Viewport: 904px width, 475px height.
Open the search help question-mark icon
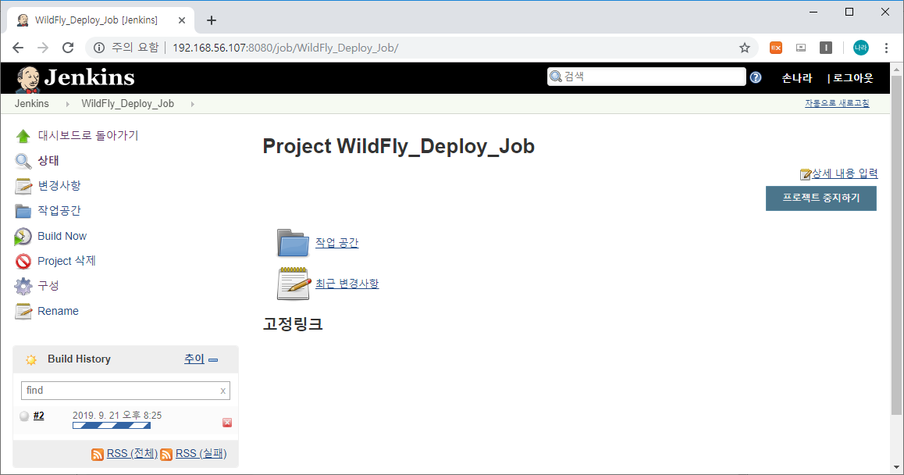tap(755, 77)
